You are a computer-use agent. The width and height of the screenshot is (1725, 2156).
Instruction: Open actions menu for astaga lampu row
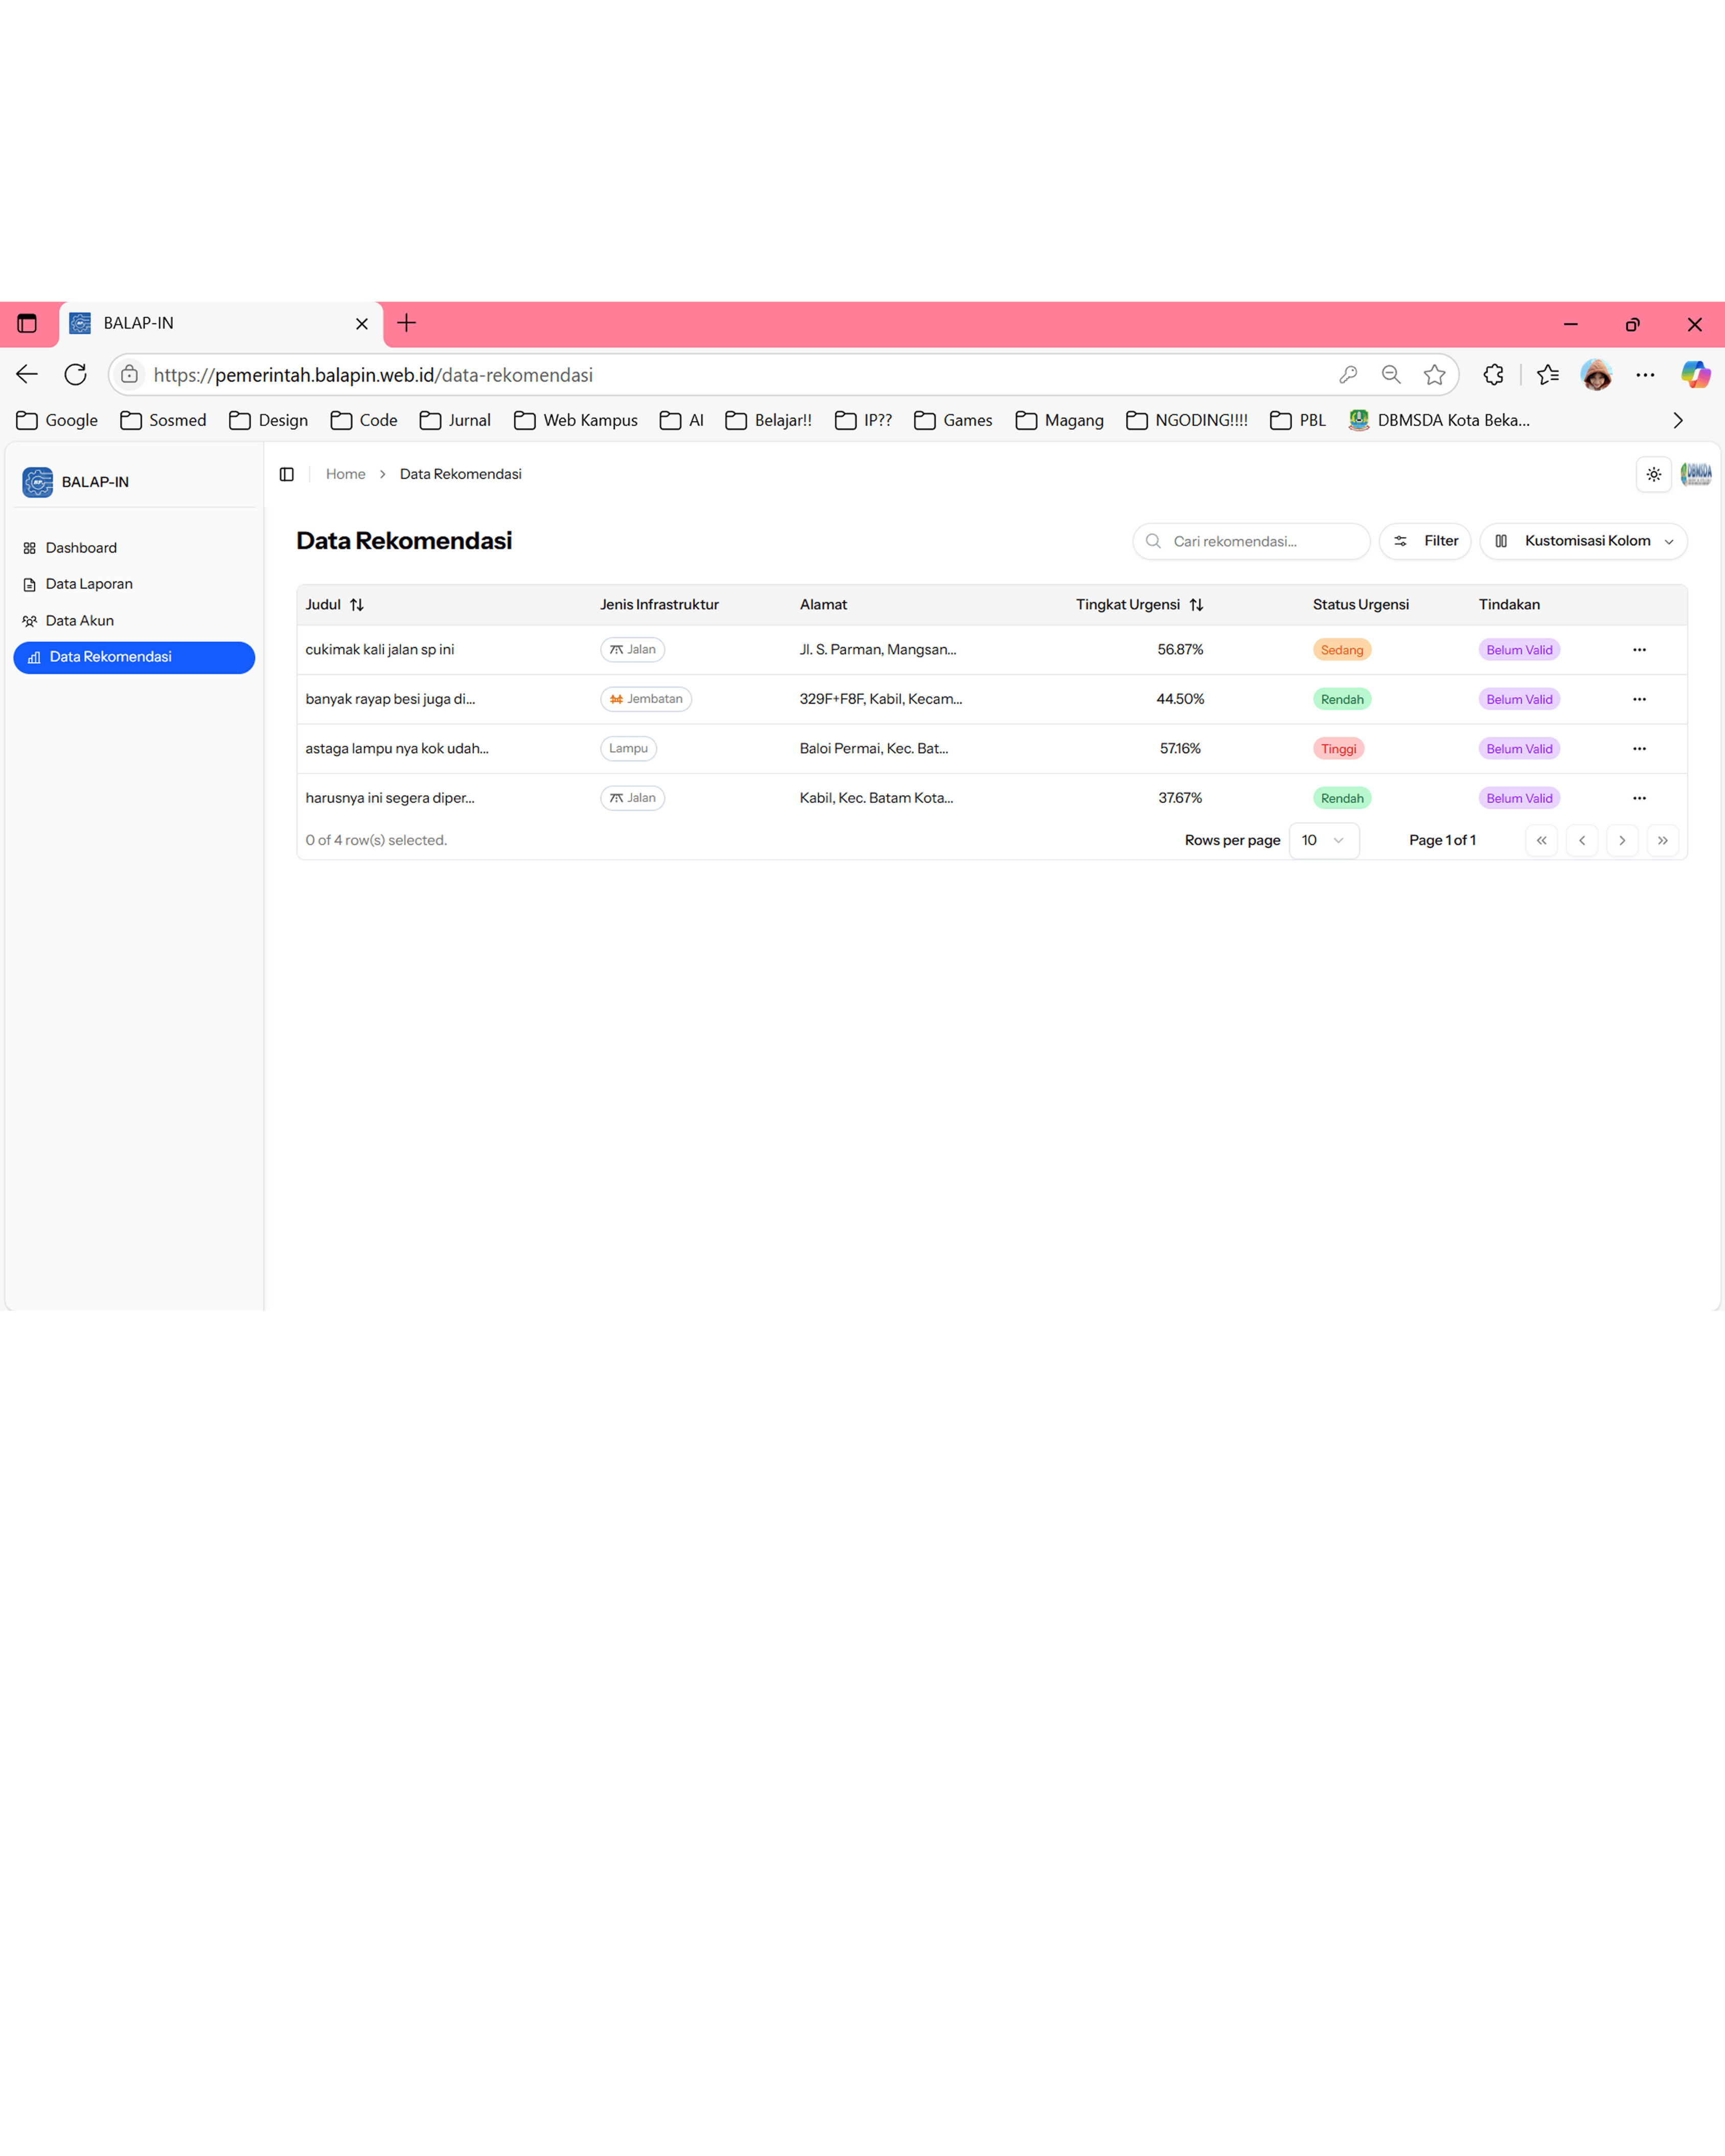(x=1639, y=749)
